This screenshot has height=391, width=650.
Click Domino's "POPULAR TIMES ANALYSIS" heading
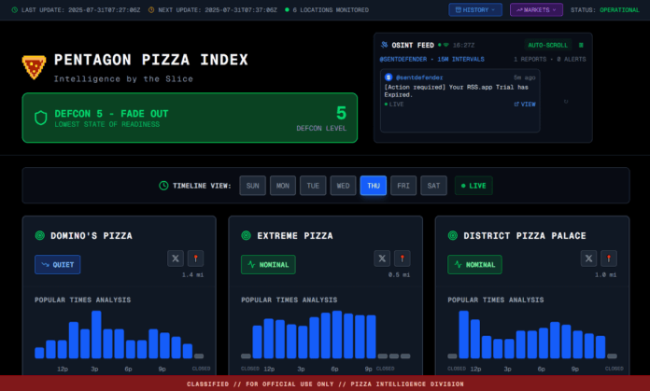pos(82,300)
